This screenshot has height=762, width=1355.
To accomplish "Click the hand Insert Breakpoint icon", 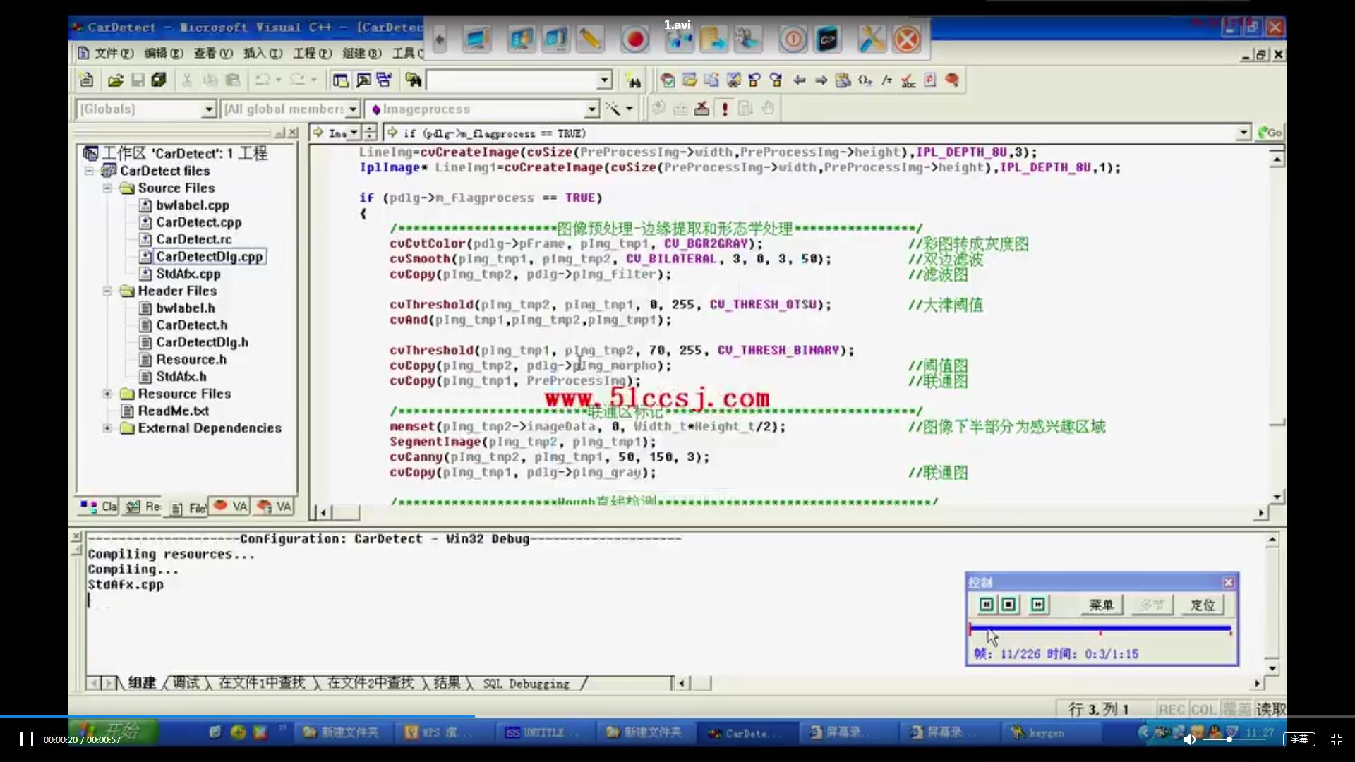I will pos(768,109).
